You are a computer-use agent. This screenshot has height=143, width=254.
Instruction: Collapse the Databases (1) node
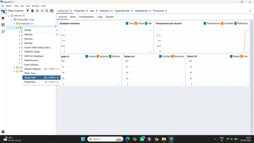click(x=14, y=24)
